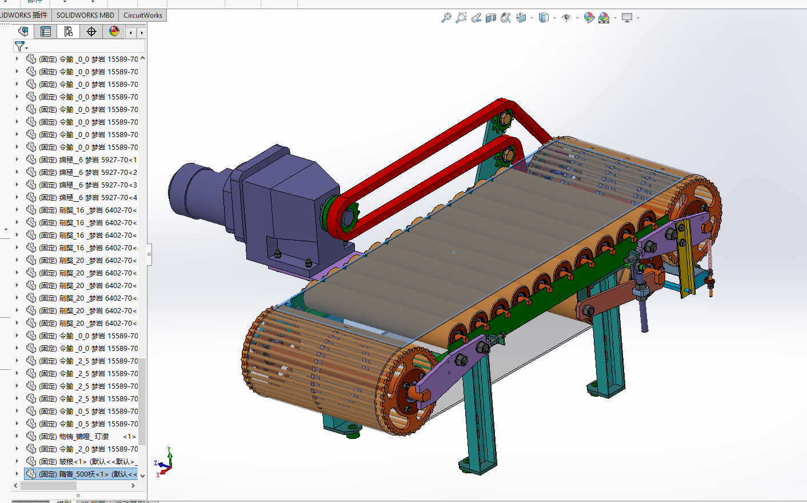The width and height of the screenshot is (807, 503).
Task: Open the PropertyManager panel tab icon
Action: [46, 31]
